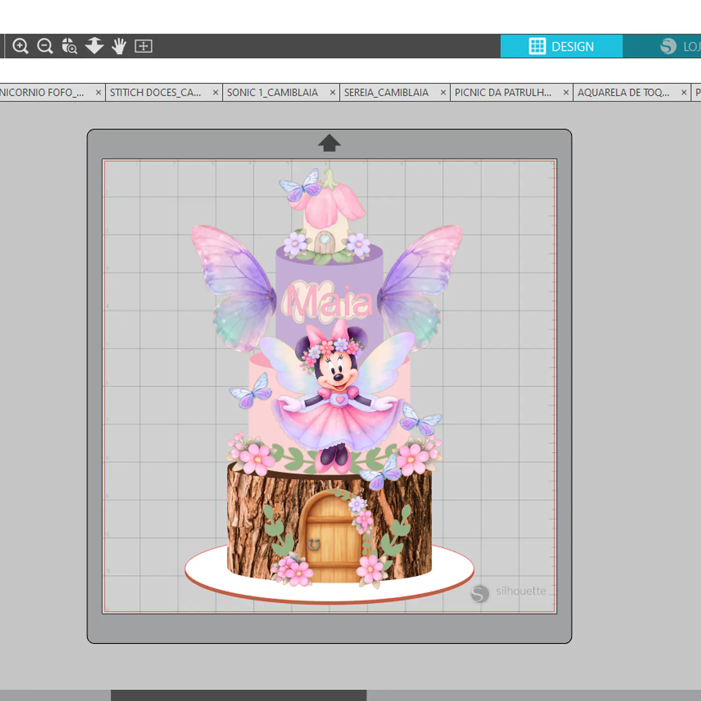
Task: Choose the Drag Zoom arrow tool
Action: pyautogui.click(x=94, y=46)
